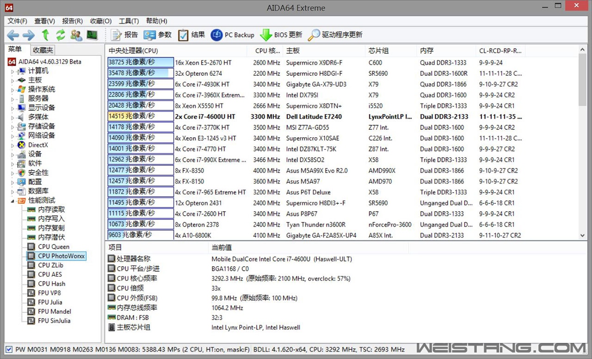The image size is (592, 359).
Task: Switch to the 收藏夹 favorites tab
Action: [43, 50]
